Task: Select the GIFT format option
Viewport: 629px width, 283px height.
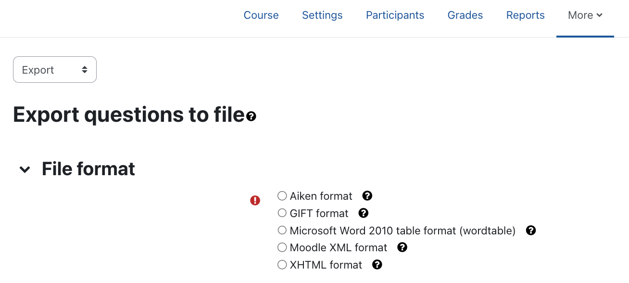Action: [x=282, y=213]
